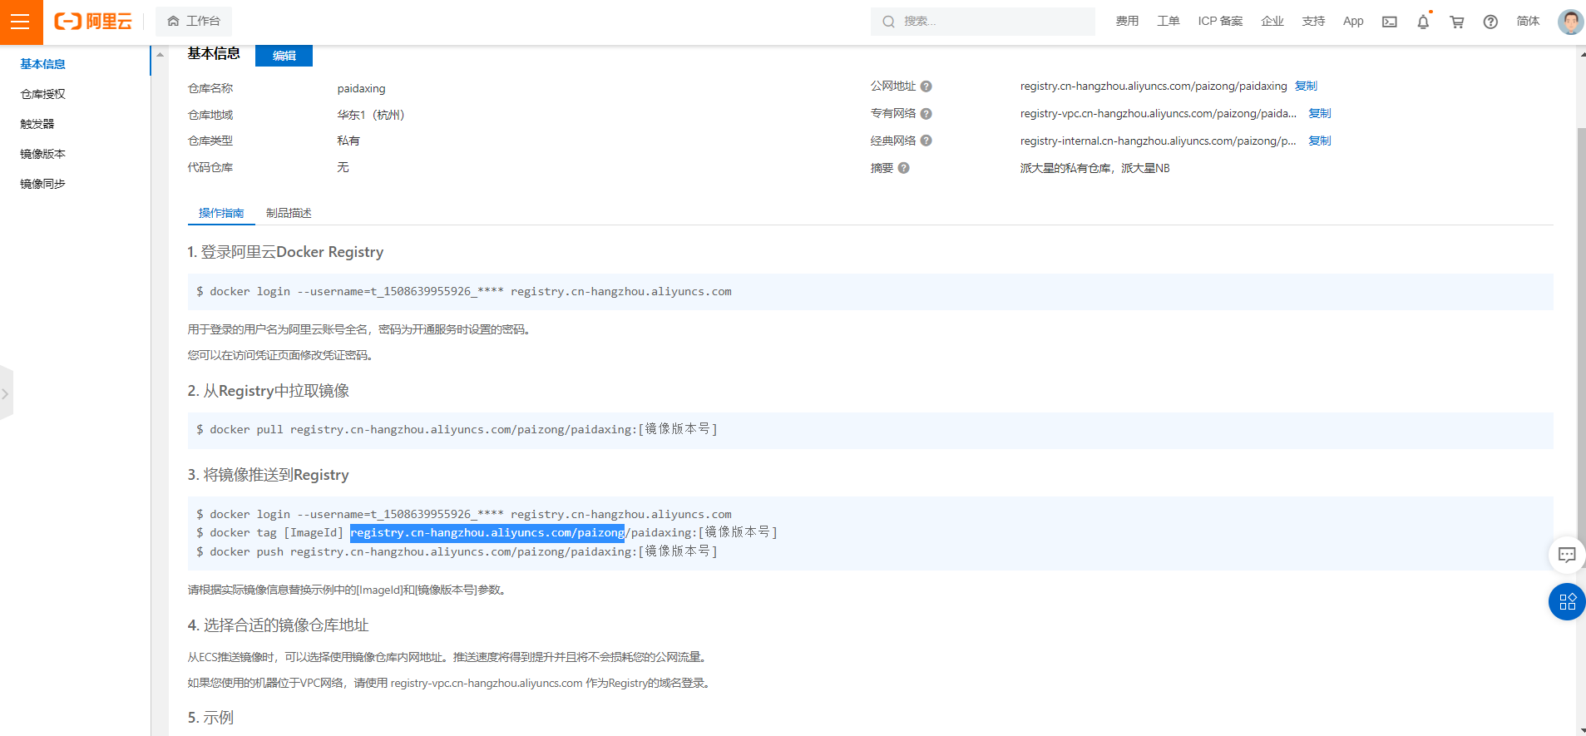Open the 费用 menu
The height and width of the screenshot is (736, 1586).
coord(1127,22)
